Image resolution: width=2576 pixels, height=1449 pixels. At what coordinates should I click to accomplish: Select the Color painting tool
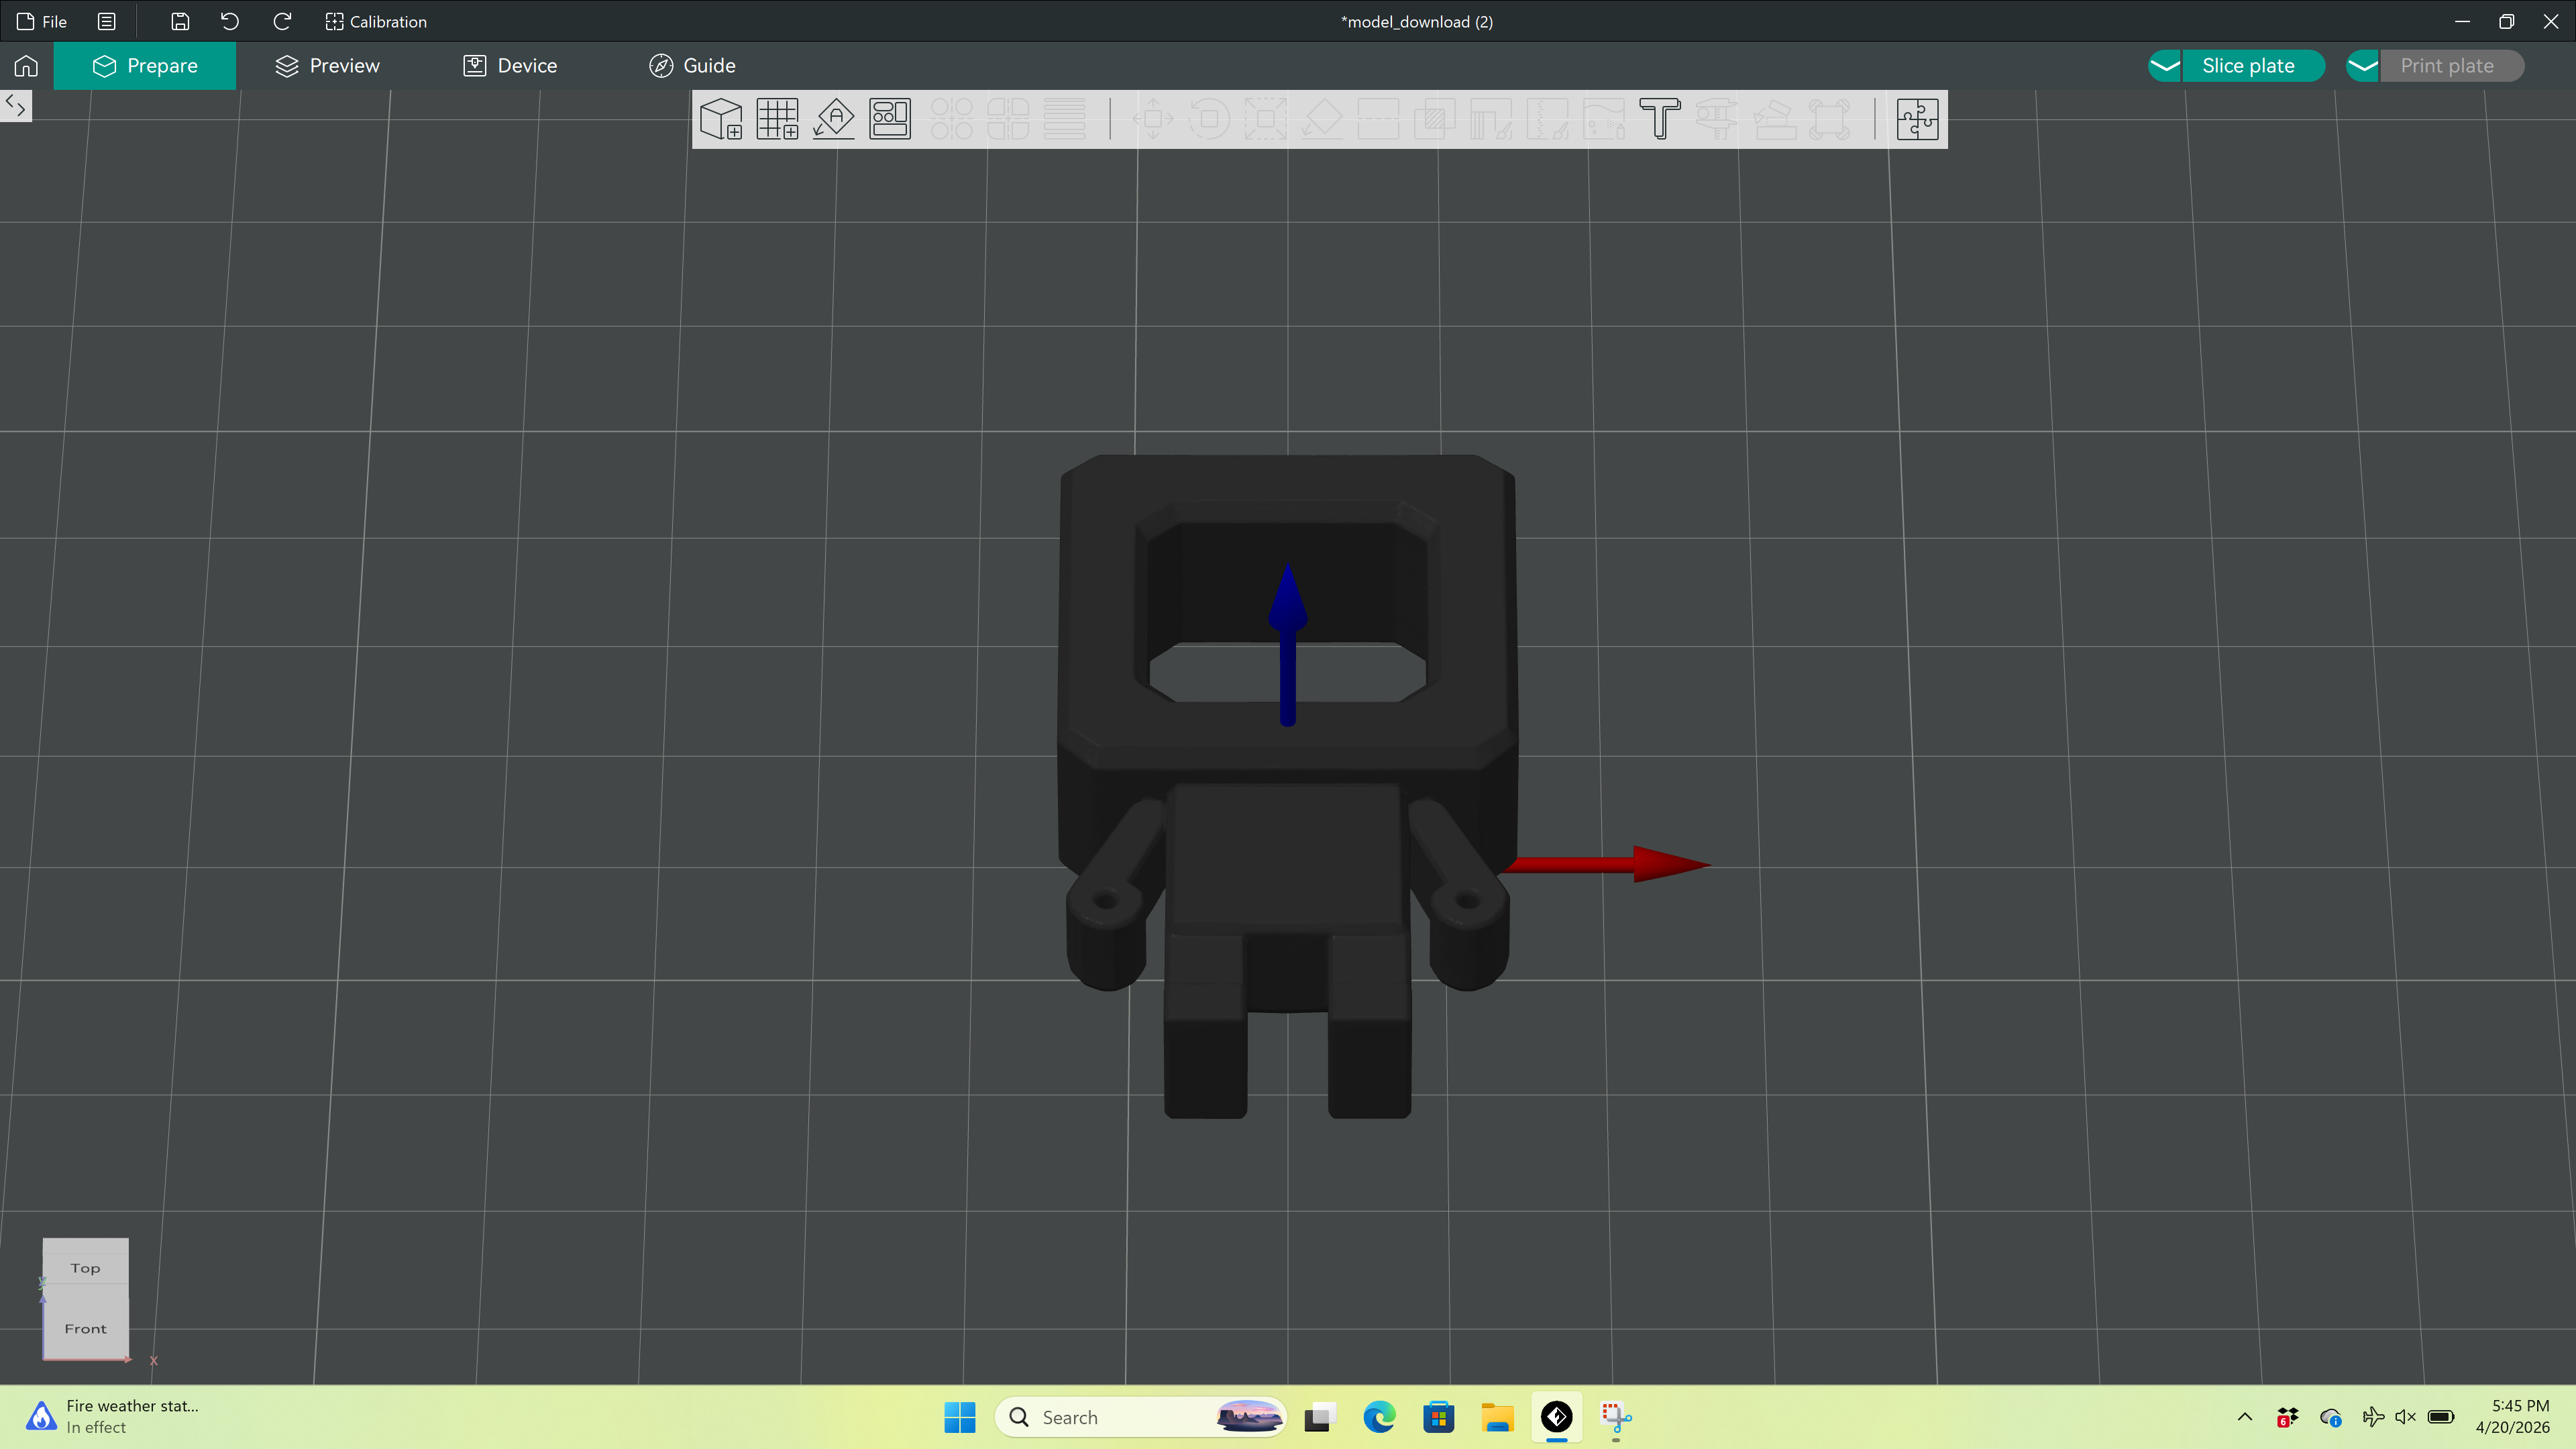1604,119
